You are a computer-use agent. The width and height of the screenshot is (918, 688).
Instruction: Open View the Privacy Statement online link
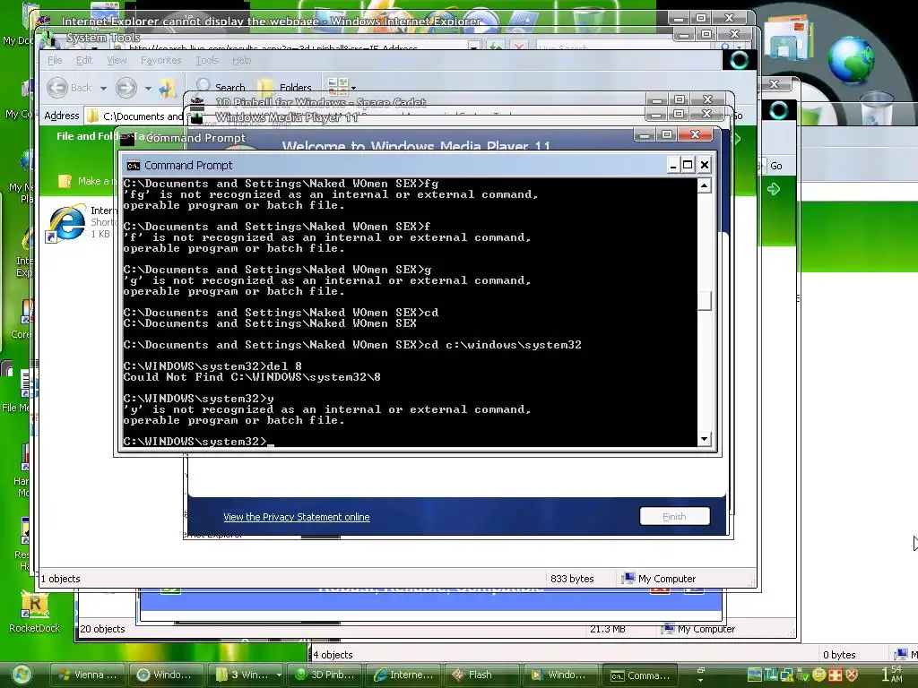tap(296, 517)
